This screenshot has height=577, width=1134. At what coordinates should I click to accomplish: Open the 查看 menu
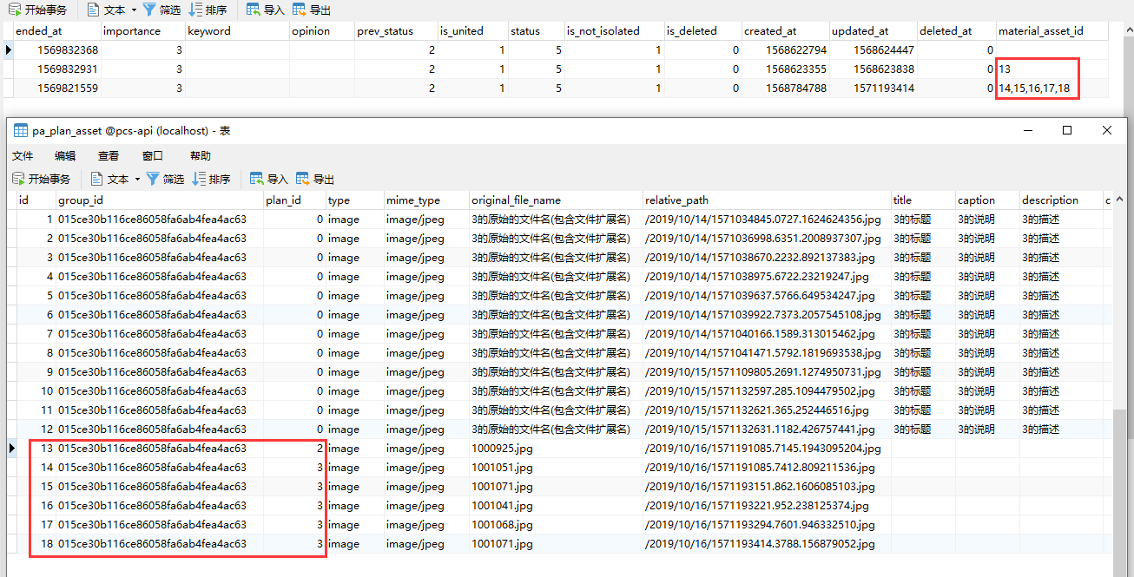click(x=109, y=156)
